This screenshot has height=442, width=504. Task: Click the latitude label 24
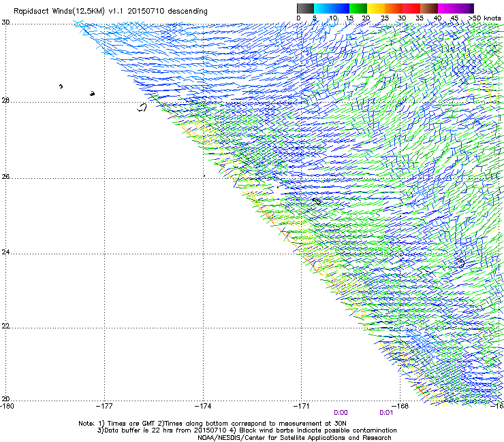click(x=5, y=252)
